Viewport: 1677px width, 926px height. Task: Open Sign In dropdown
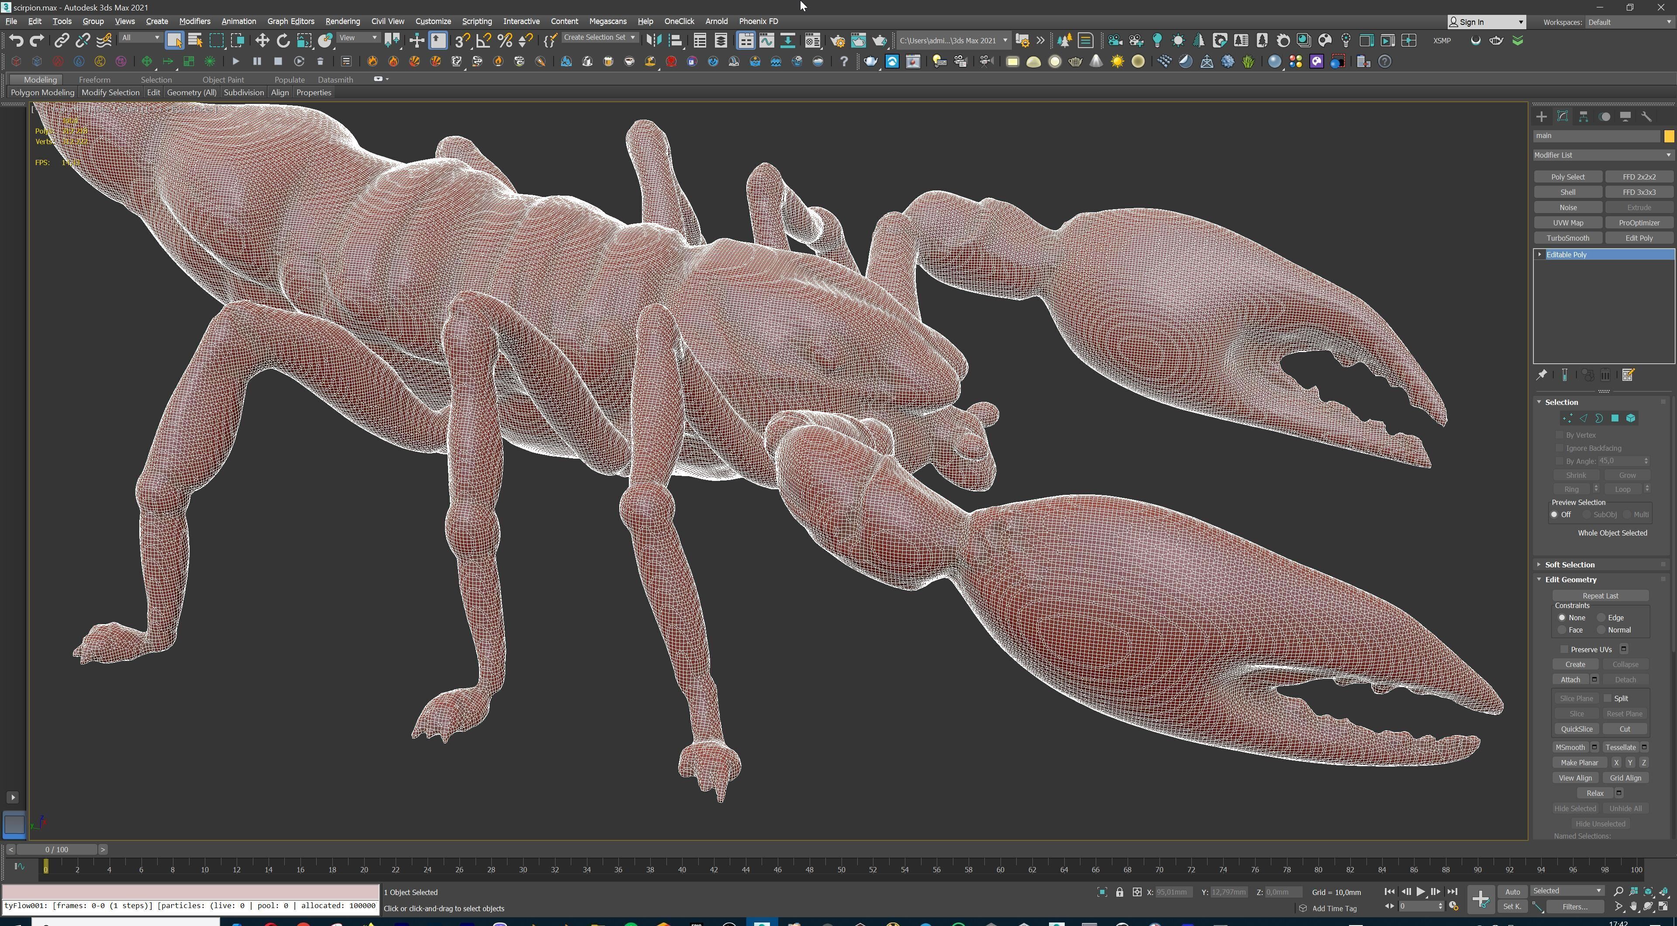tap(1486, 22)
